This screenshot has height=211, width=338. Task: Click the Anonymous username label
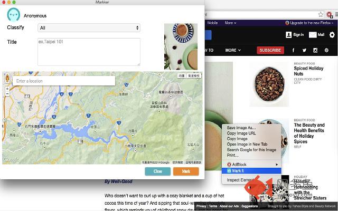35,16
